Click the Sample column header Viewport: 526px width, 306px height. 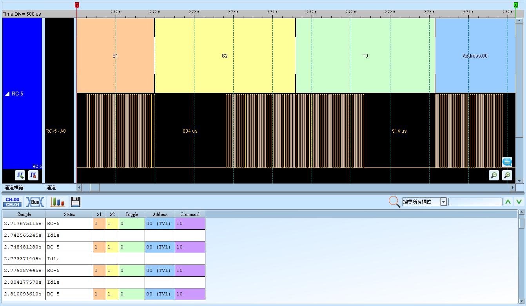[x=24, y=214]
